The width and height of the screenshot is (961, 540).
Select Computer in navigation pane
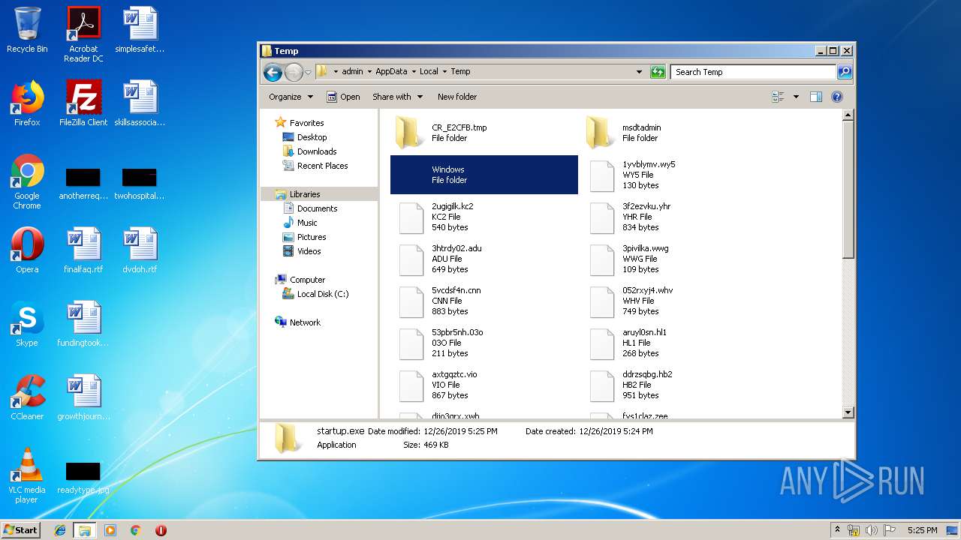[x=307, y=280]
